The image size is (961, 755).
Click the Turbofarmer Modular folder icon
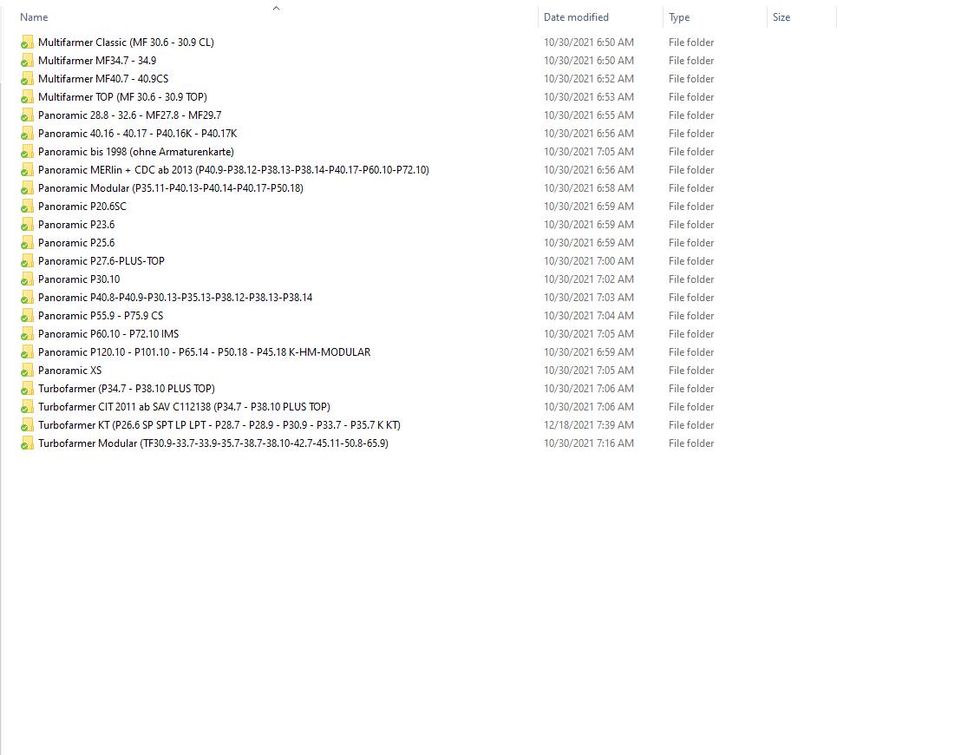tap(27, 443)
